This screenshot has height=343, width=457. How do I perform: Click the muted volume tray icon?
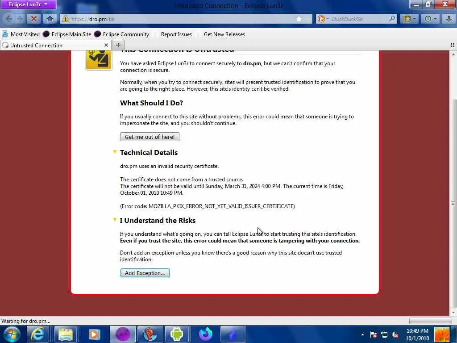click(395, 335)
